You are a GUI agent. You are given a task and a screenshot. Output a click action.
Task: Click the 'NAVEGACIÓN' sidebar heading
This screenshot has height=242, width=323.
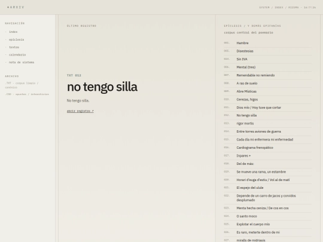tap(15, 23)
